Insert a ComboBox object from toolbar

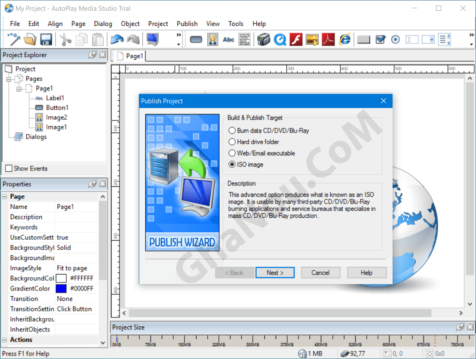tap(428, 40)
